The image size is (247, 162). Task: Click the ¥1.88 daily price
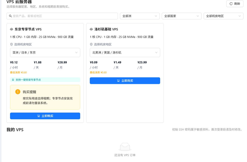(38, 62)
